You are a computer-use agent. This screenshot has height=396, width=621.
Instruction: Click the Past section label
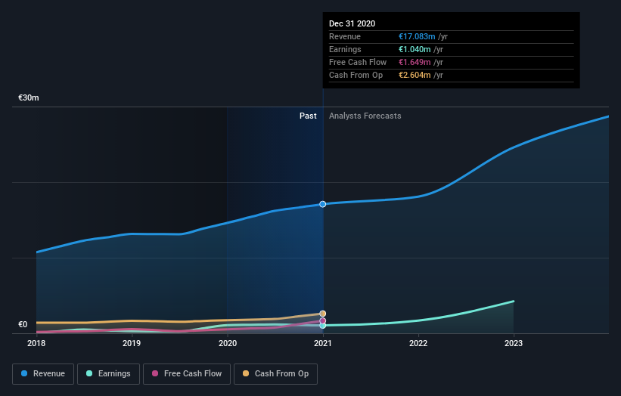(x=308, y=116)
